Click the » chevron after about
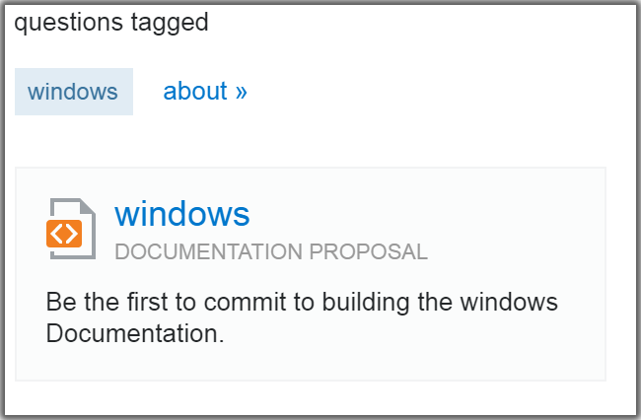641x420 pixels. (x=242, y=92)
